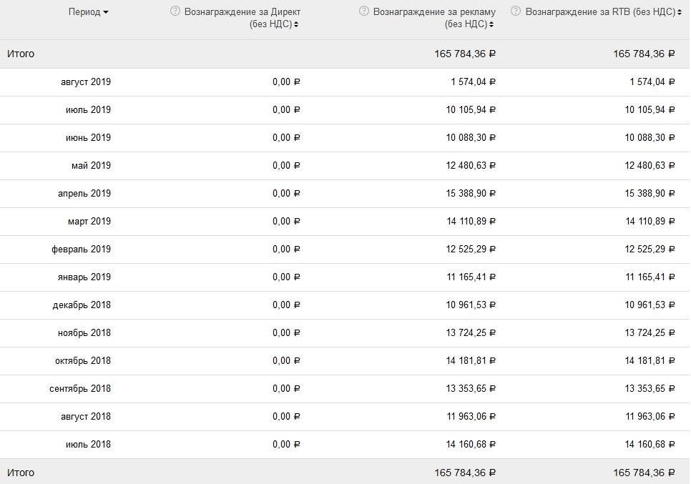Click help icon beside Вознаграждение за Директ
Screen dimensions: 691x484
[175, 11]
